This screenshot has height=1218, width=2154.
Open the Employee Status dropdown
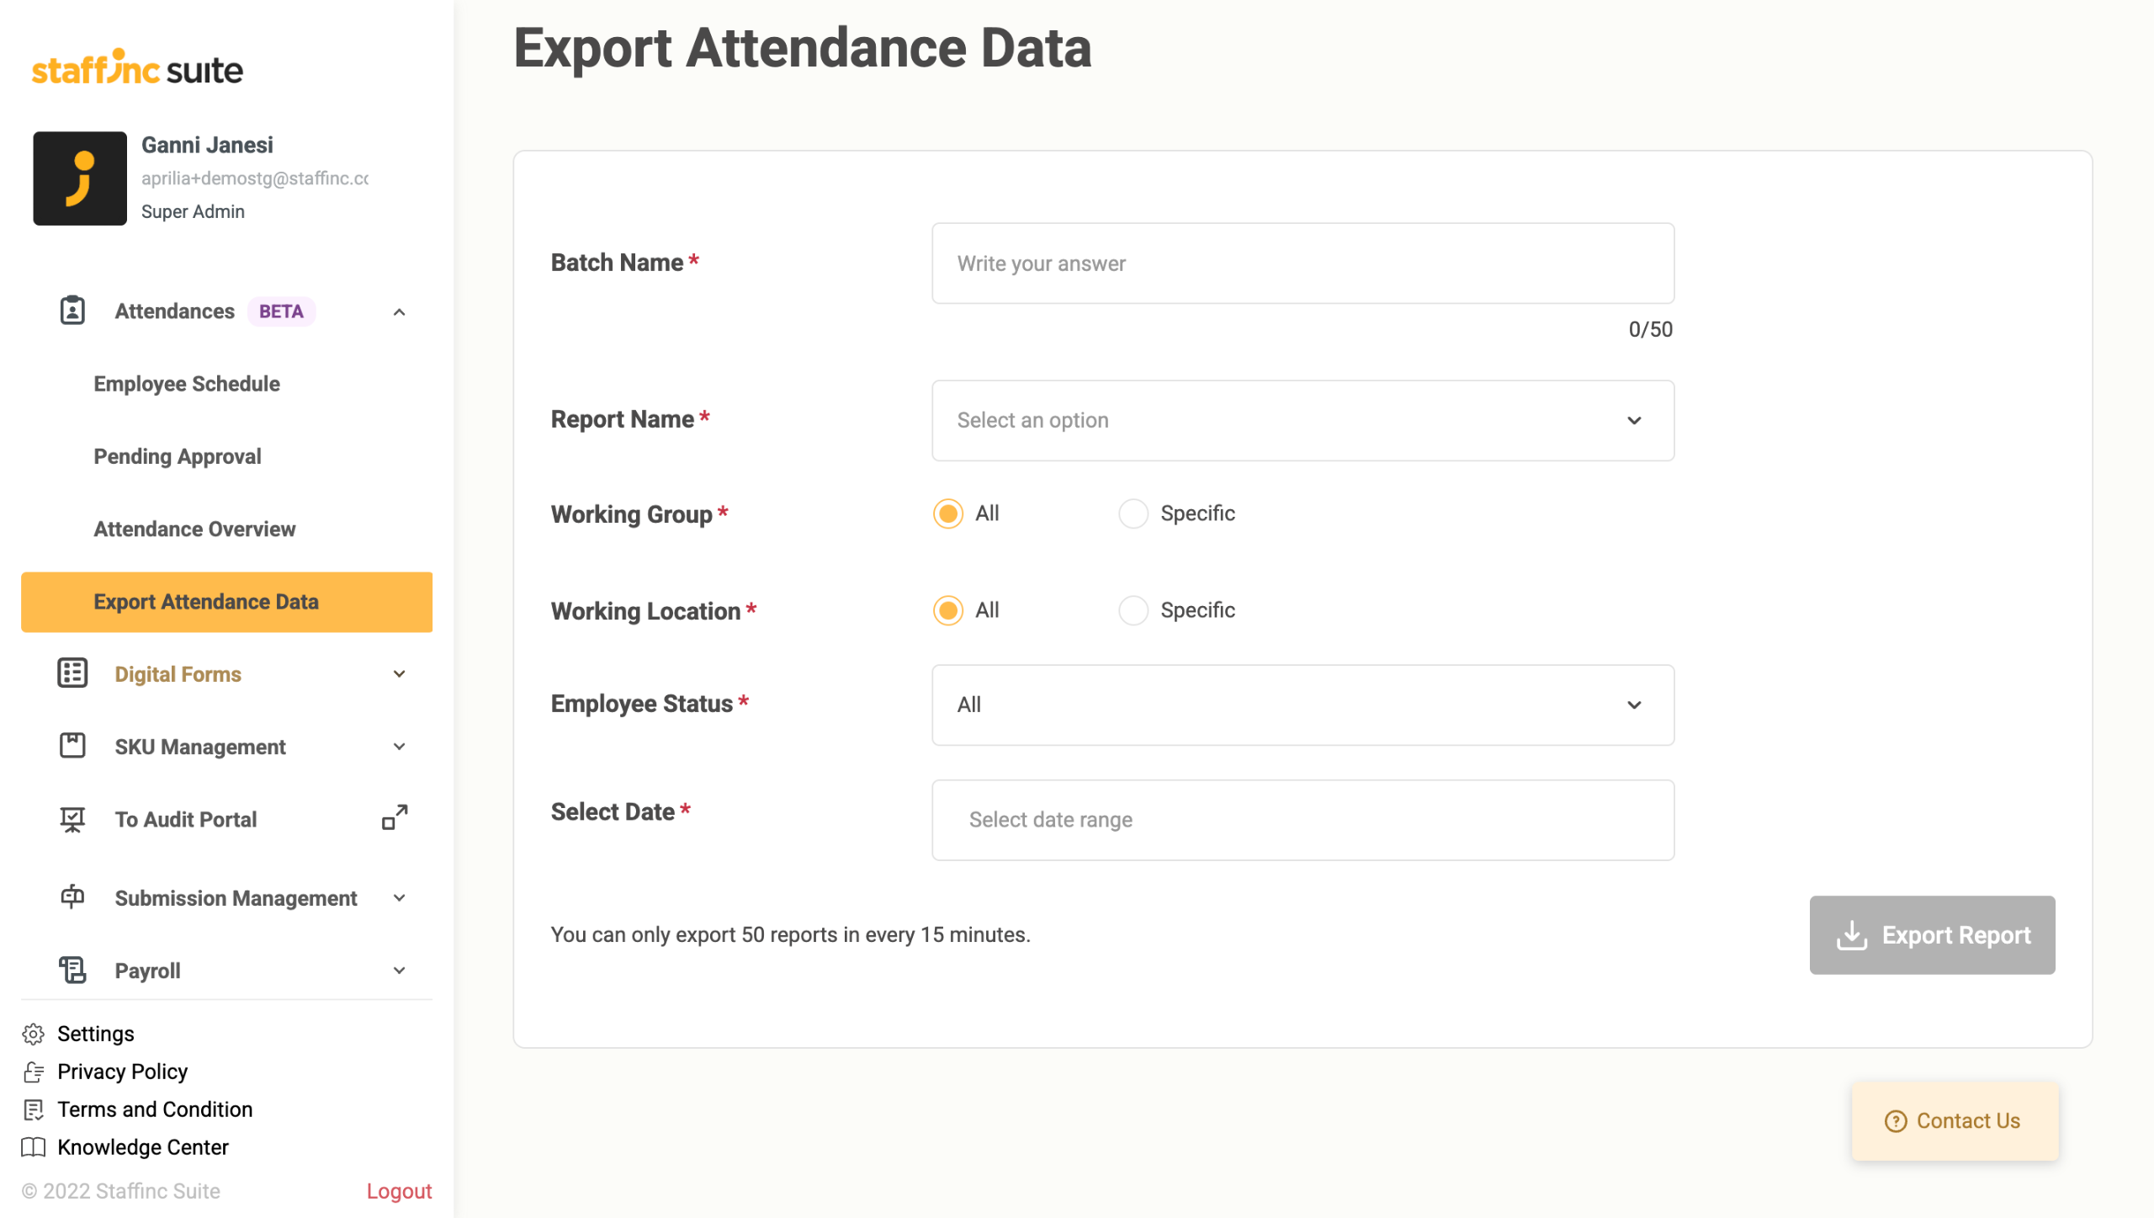click(x=1302, y=705)
